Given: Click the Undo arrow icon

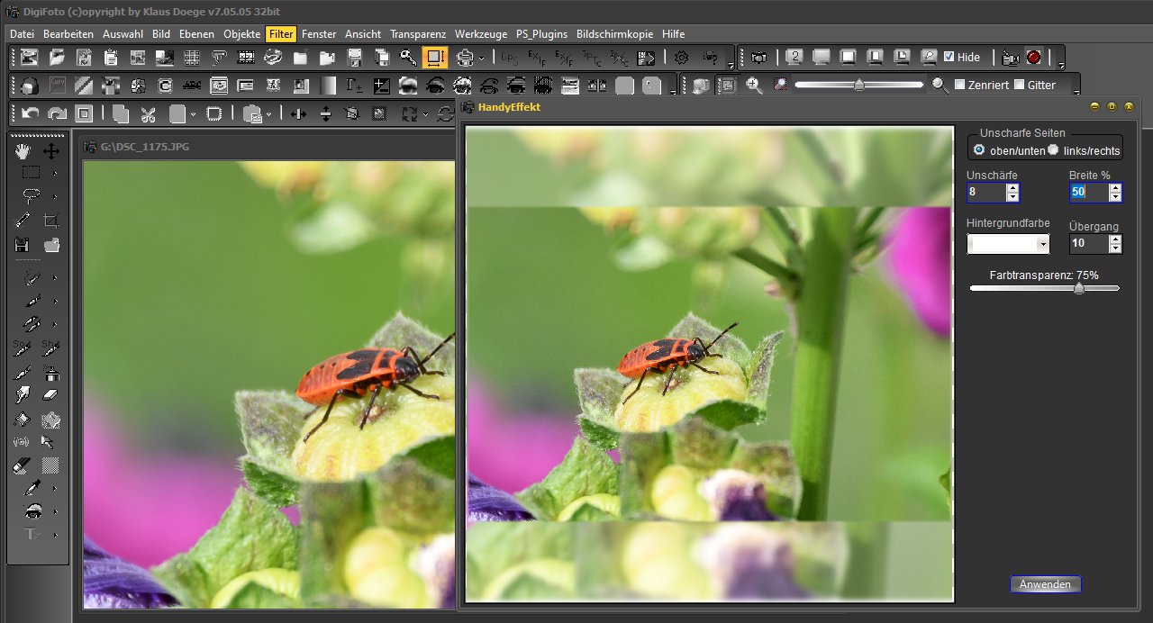Looking at the screenshot, I should [31, 114].
